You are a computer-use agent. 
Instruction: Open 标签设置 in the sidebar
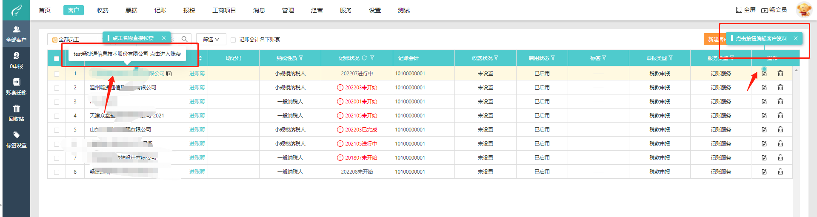click(x=16, y=140)
